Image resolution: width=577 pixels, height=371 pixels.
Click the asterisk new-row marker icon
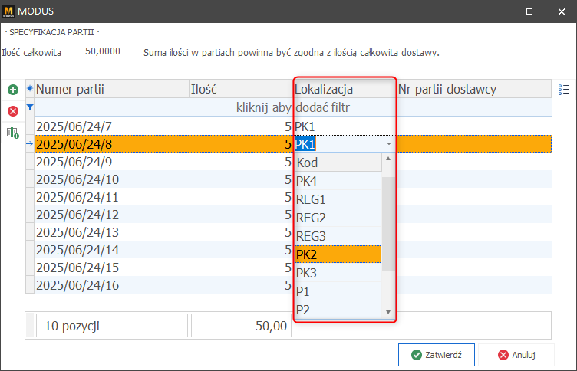pyautogui.click(x=30, y=89)
